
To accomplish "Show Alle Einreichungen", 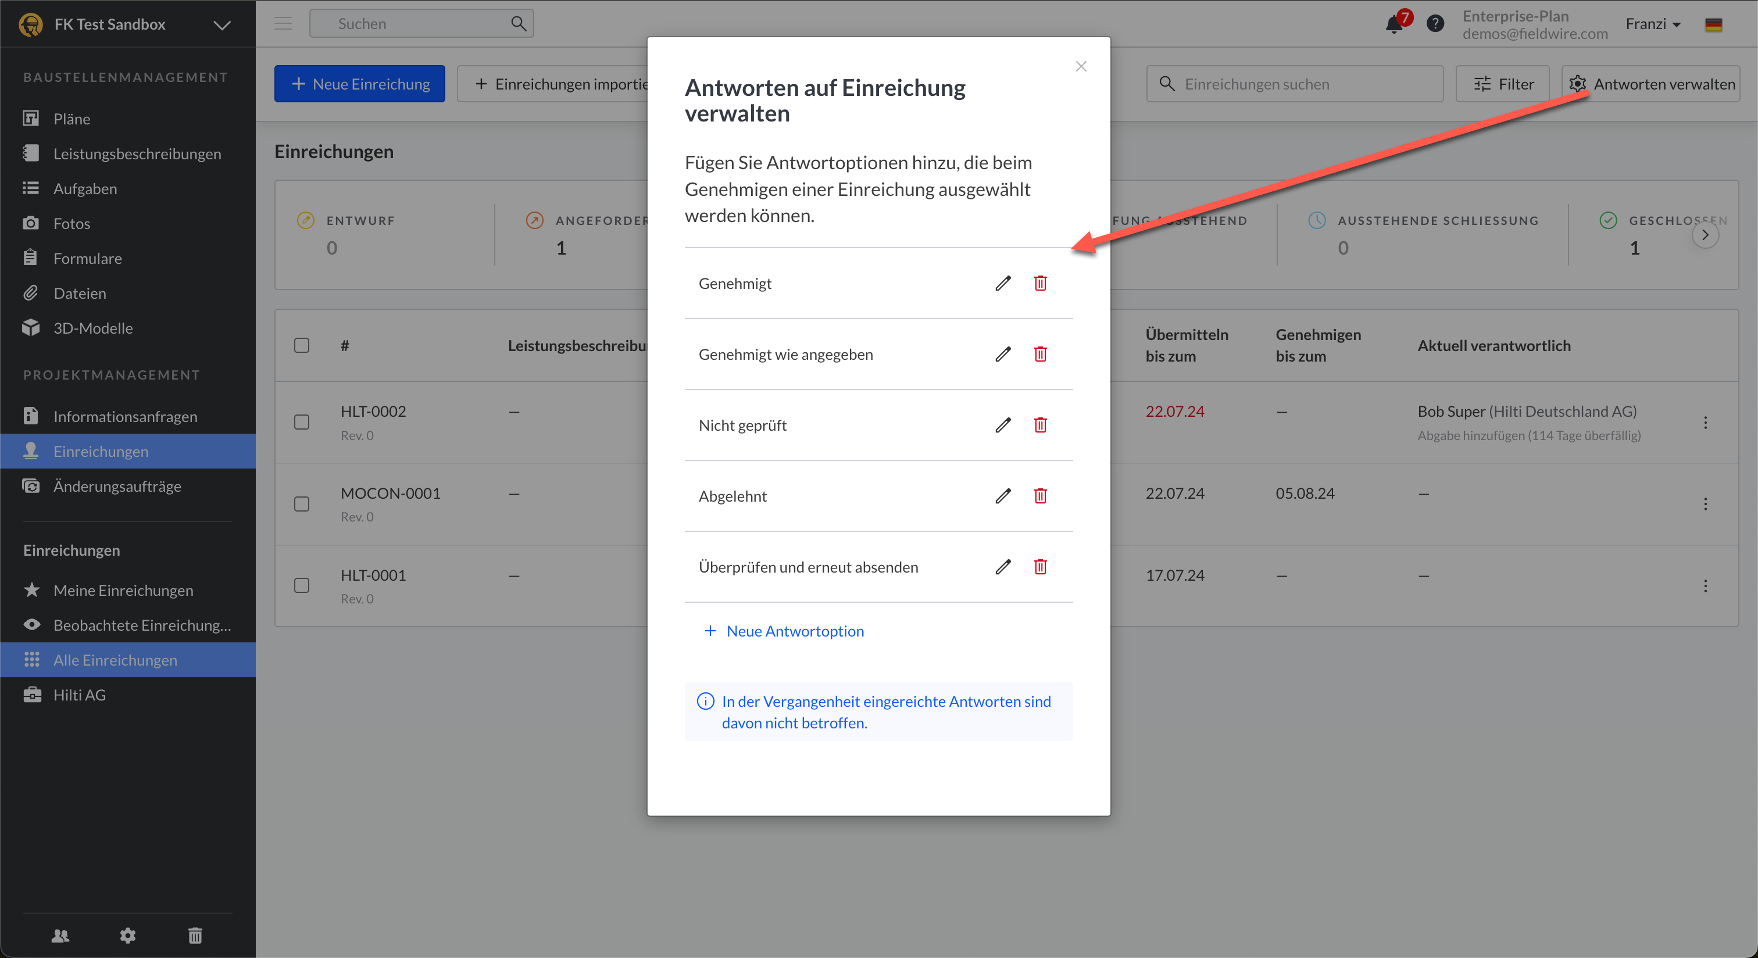I will click(128, 660).
